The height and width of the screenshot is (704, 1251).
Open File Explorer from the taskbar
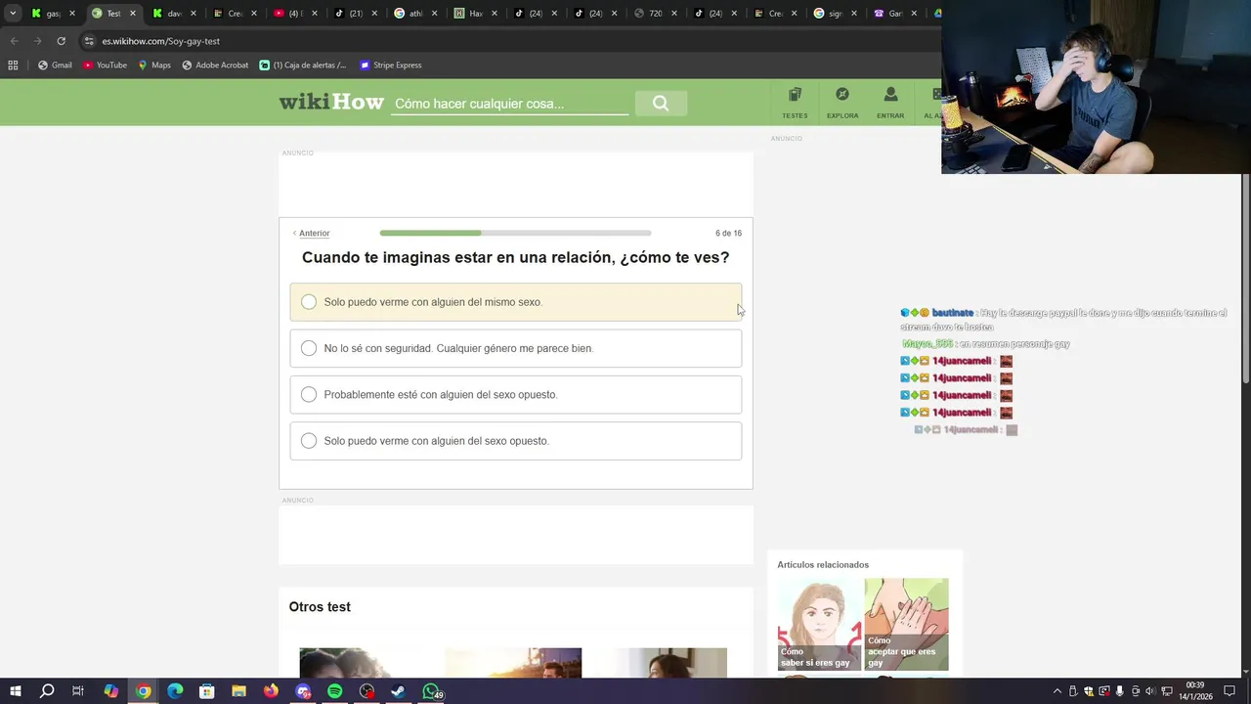(238, 691)
